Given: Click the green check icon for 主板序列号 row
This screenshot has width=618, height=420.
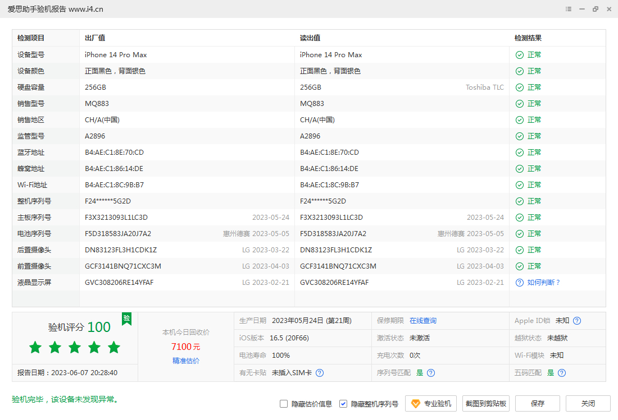Looking at the screenshot, I should click(x=520, y=218).
